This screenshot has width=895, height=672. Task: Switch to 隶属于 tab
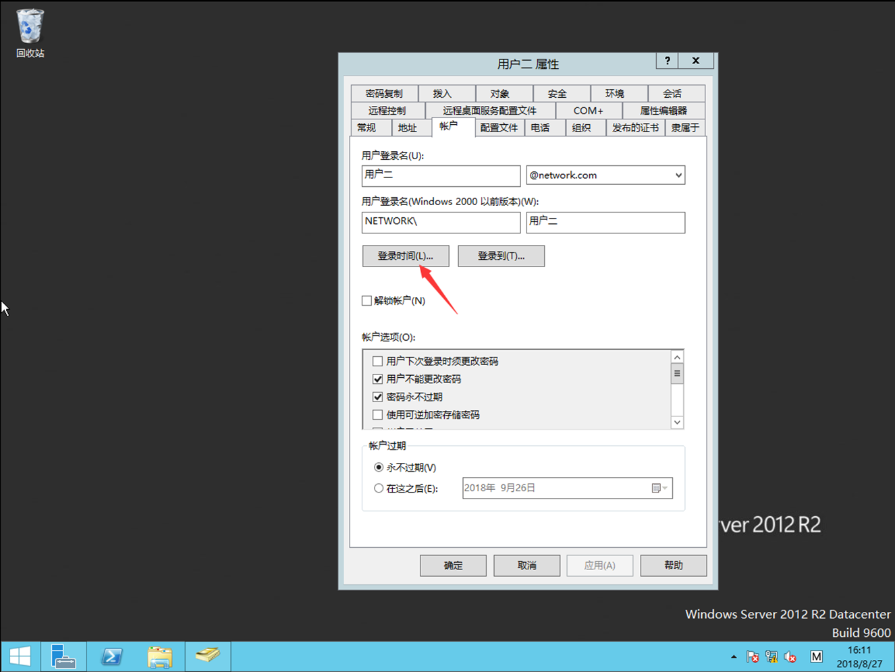tap(685, 128)
